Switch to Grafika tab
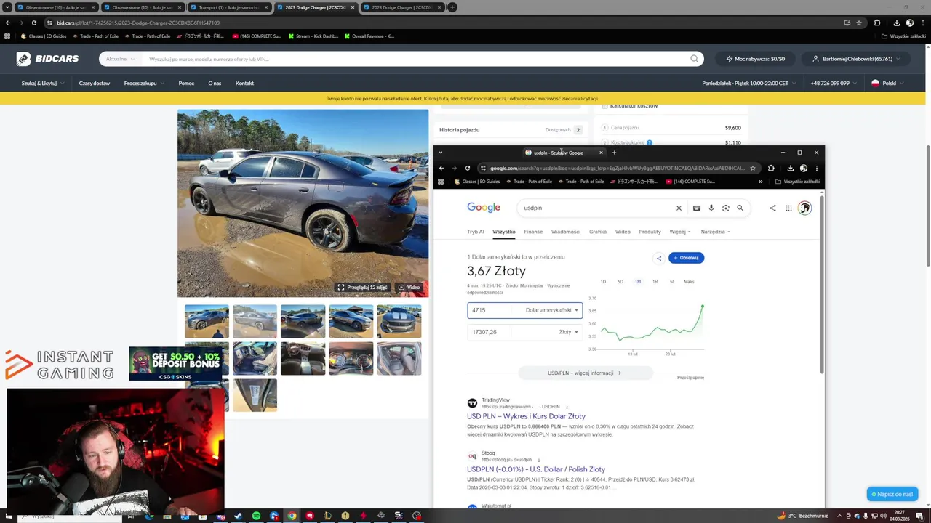931x523 pixels. point(598,232)
